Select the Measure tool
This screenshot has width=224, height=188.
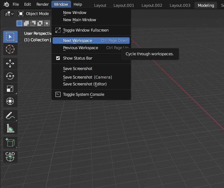point(10,128)
